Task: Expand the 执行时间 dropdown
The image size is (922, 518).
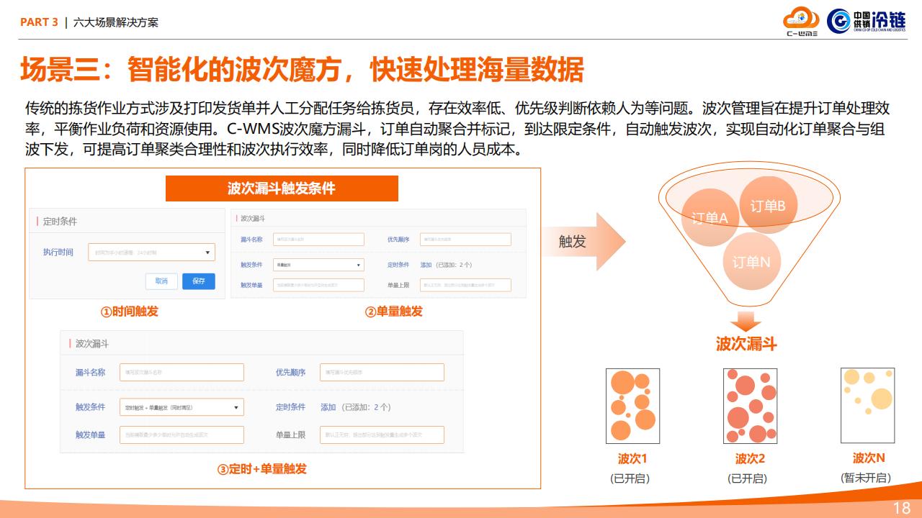Action: point(151,253)
